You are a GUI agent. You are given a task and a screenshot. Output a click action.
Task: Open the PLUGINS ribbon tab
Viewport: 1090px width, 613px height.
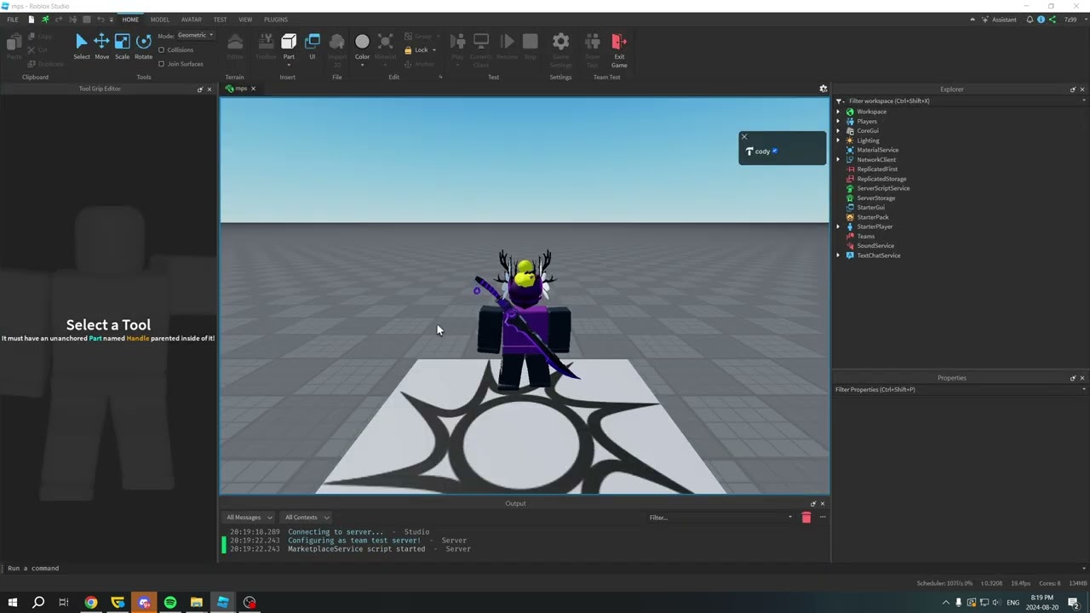coord(275,20)
